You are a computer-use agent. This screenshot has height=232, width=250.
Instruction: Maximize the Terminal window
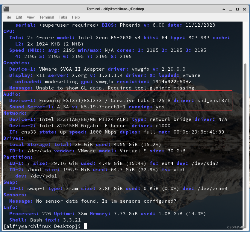238,9
